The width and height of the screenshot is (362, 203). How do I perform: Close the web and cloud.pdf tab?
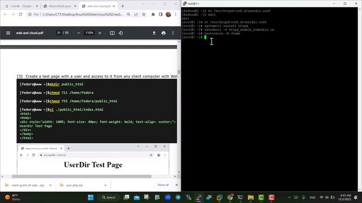tap(114, 6)
